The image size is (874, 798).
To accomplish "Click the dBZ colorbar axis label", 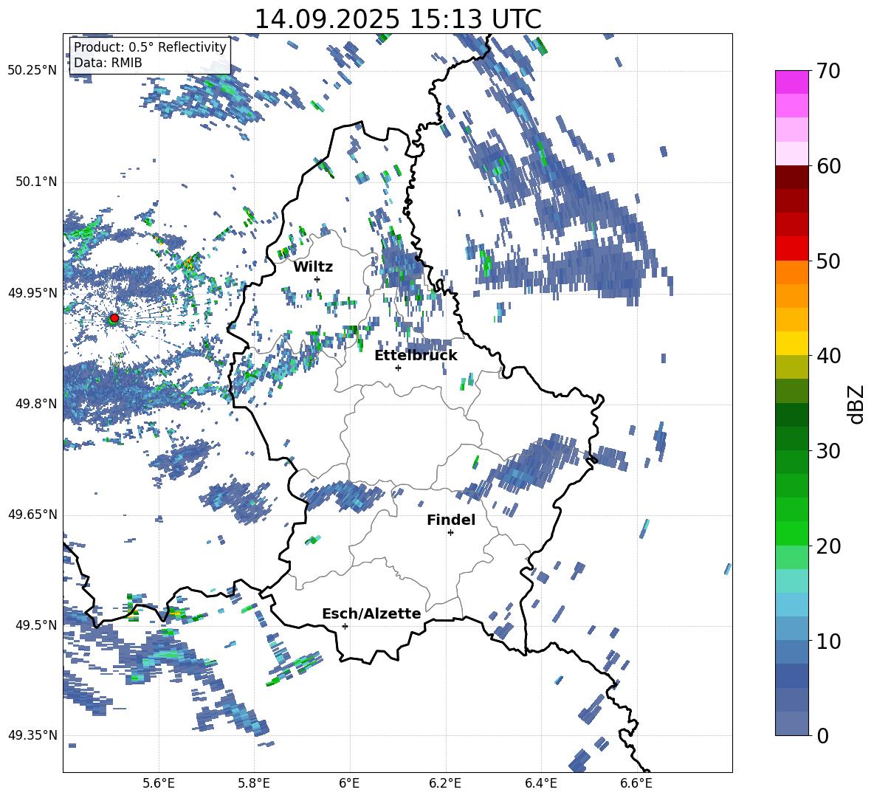I will pos(857,404).
